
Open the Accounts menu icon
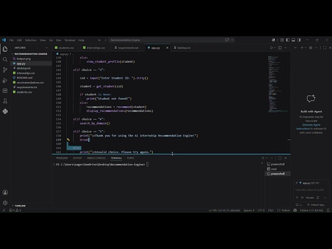tap(5, 192)
